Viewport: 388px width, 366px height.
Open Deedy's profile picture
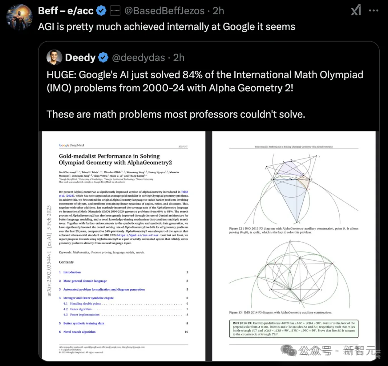[54, 57]
